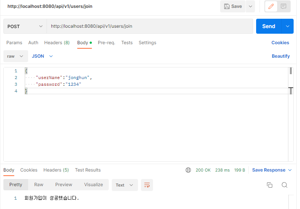Viewport: 300px width, 209px height.
Task: Select the response Body tab
Action: click(9, 170)
